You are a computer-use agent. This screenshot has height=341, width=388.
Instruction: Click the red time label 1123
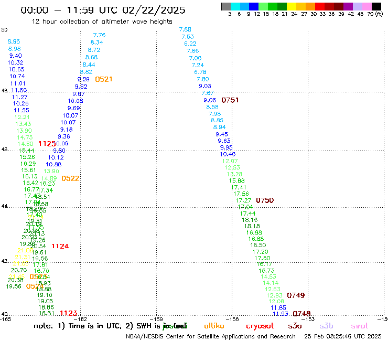coord(69,313)
